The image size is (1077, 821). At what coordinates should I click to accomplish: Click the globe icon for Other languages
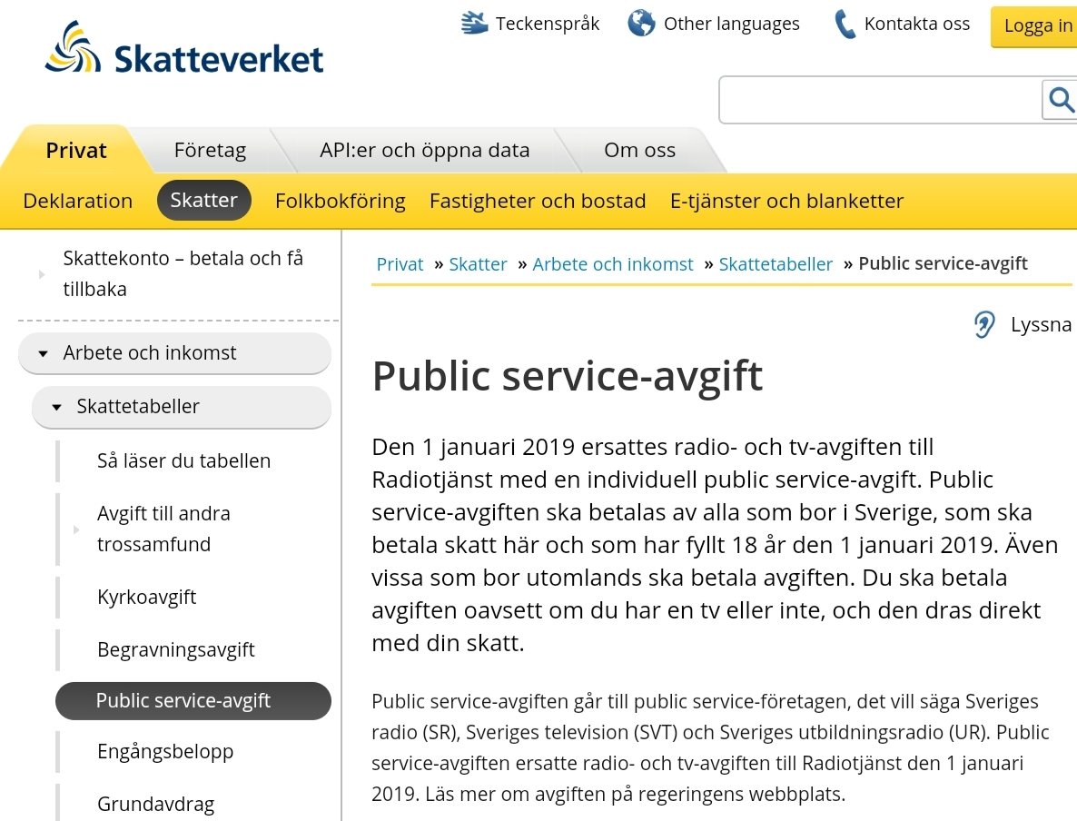click(x=641, y=23)
